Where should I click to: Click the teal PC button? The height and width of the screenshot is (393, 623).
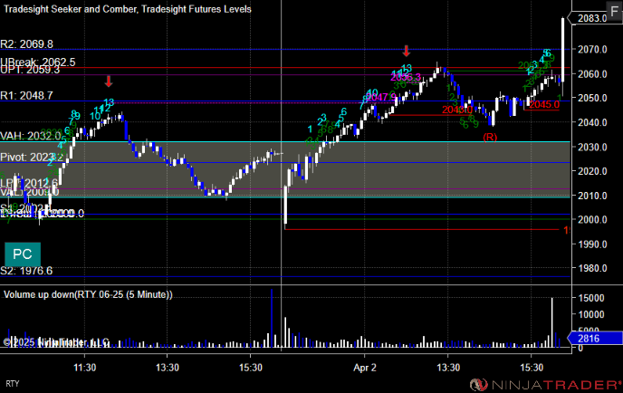[x=23, y=254]
